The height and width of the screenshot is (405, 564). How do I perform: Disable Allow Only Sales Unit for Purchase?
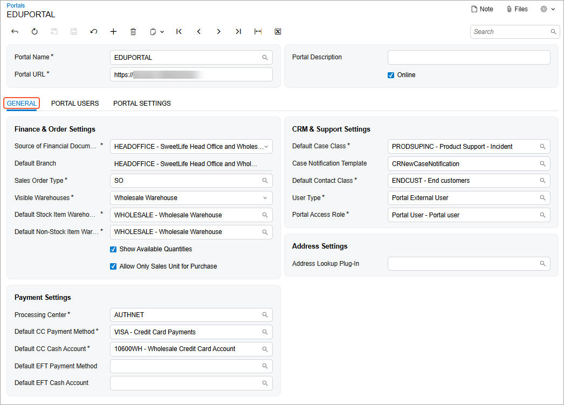113,266
